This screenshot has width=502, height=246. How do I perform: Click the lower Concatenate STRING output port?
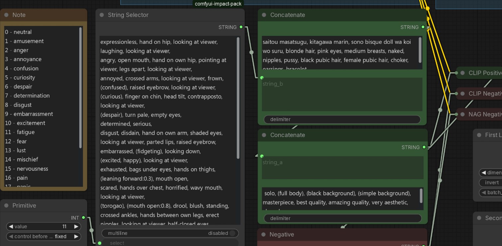424,147
